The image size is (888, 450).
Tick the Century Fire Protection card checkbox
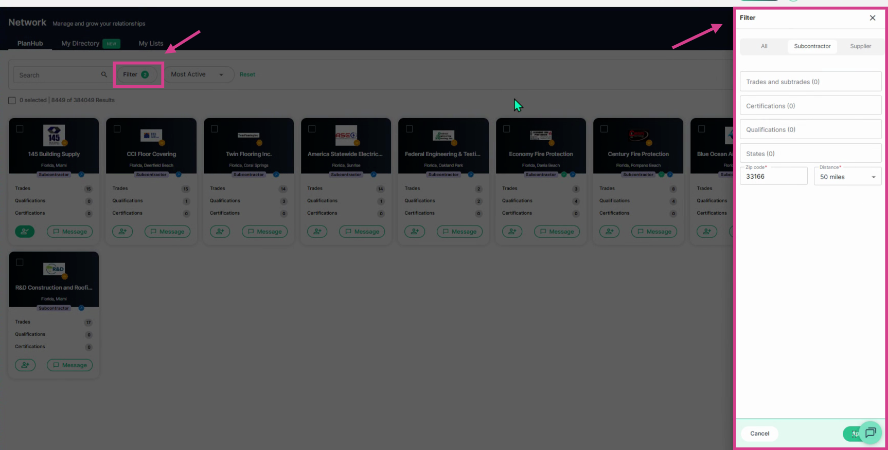(x=604, y=129)
